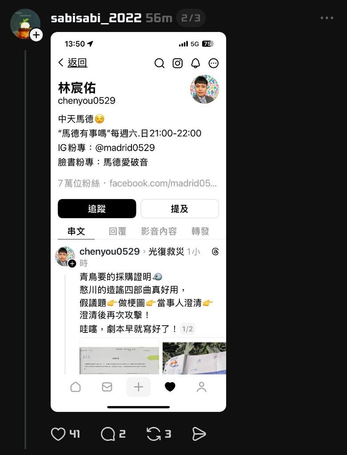The height and width of the screenshot is (455, 347).
Task: Go back using the 返回 chevron
Action: [72, 62]
